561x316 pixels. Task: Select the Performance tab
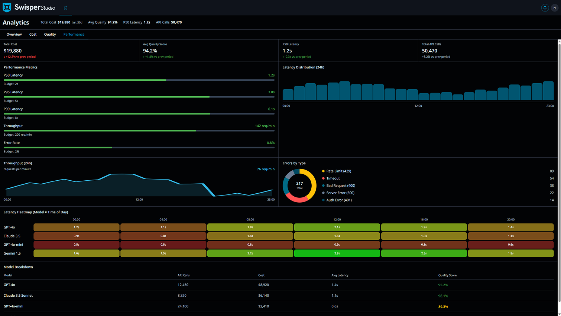74,34
